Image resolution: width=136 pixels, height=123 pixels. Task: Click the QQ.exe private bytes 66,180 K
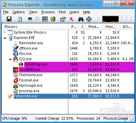click(95, 59)
